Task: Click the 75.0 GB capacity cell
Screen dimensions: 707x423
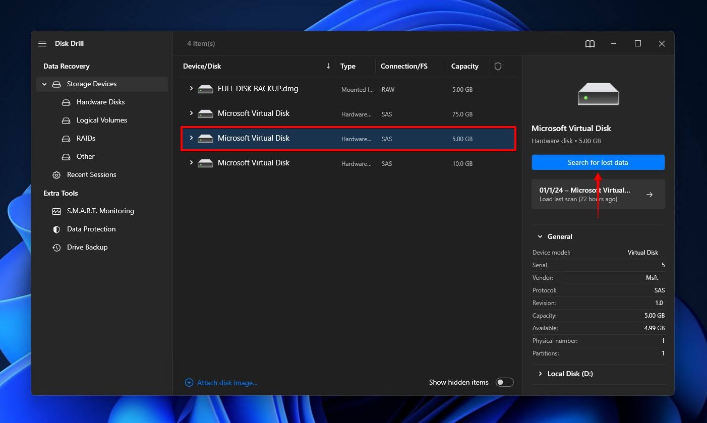Action: [462, 114]
